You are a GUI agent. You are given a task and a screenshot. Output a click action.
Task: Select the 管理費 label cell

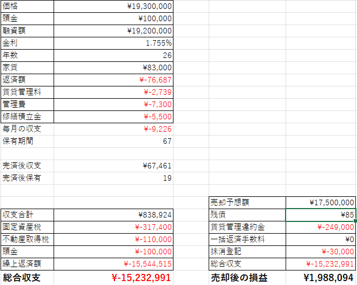[x=27, y=105]
